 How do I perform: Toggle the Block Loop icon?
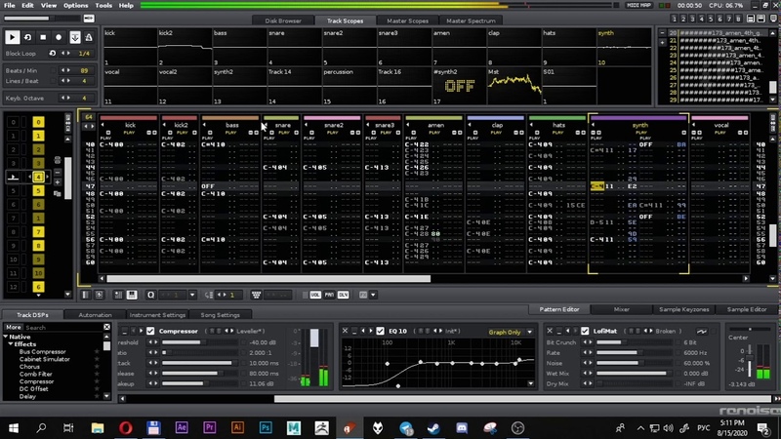coord(53,54)
